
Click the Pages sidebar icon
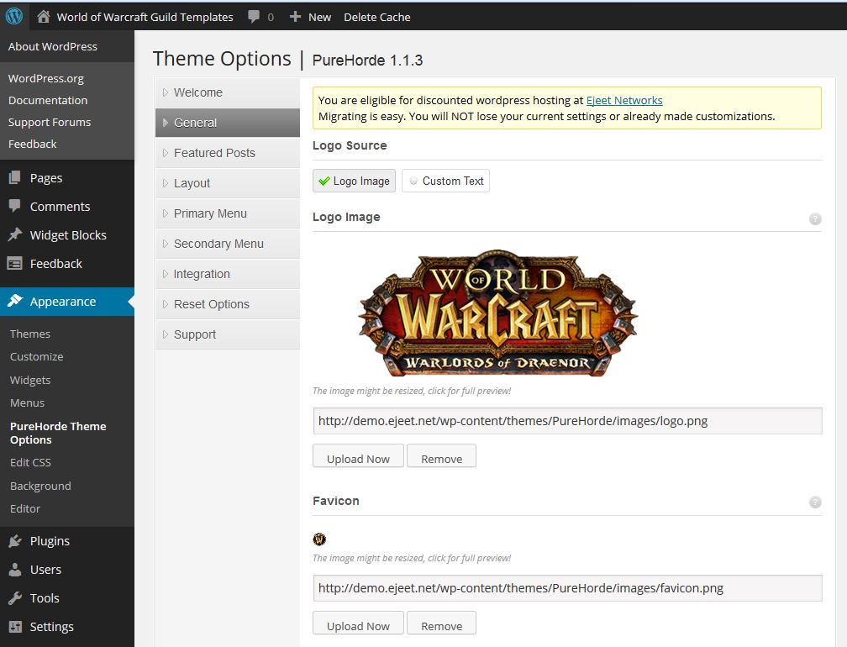(x=15, y=177)
